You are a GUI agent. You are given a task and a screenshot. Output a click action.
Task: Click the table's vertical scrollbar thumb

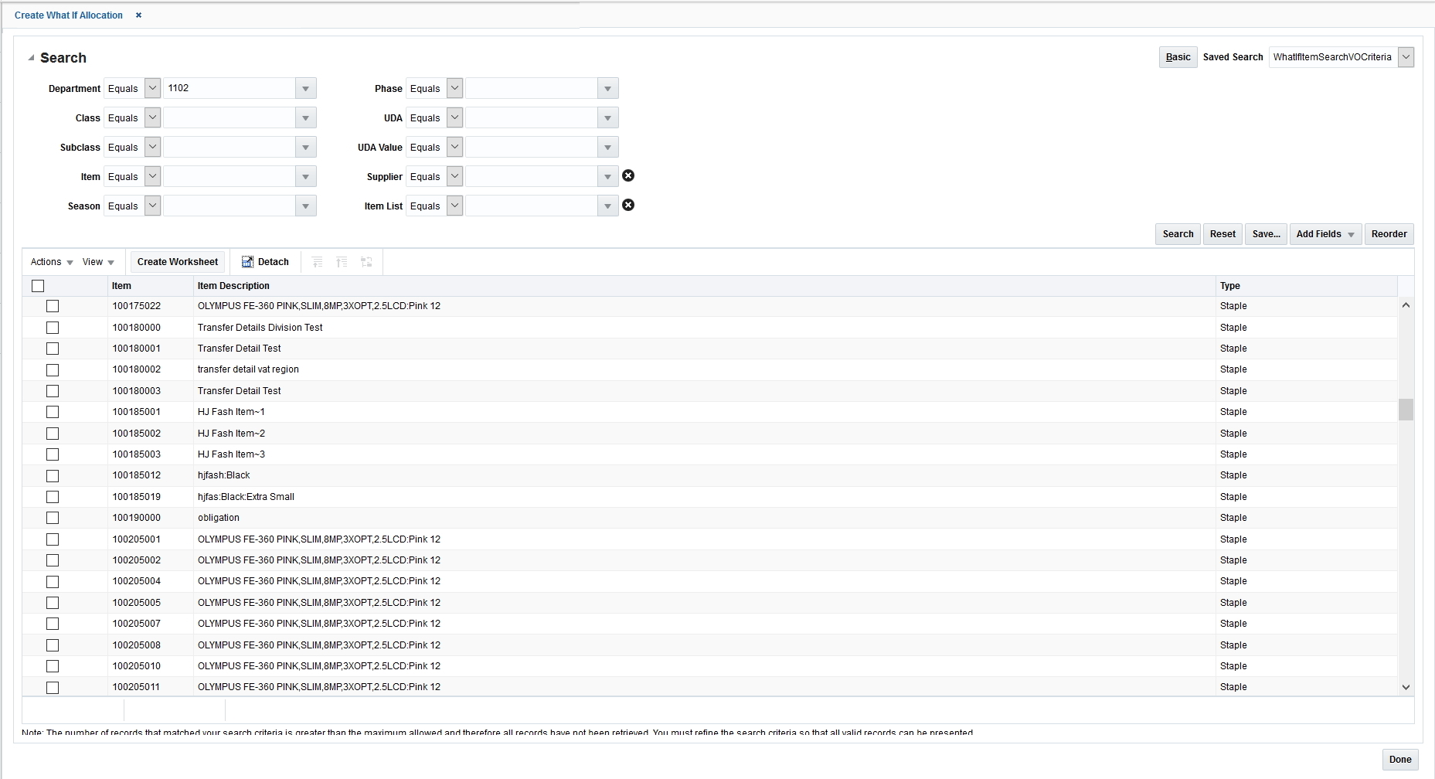1406,410
